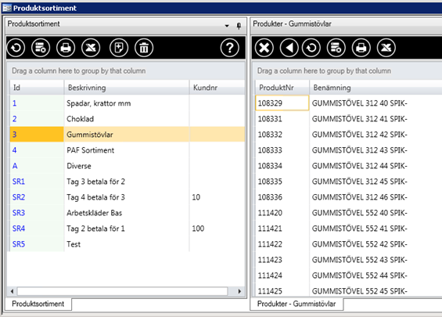Click refresh icon in Produktsortiment toolbar
The height and width of the screenshot is (317, 442).
[x=16, y=48]
